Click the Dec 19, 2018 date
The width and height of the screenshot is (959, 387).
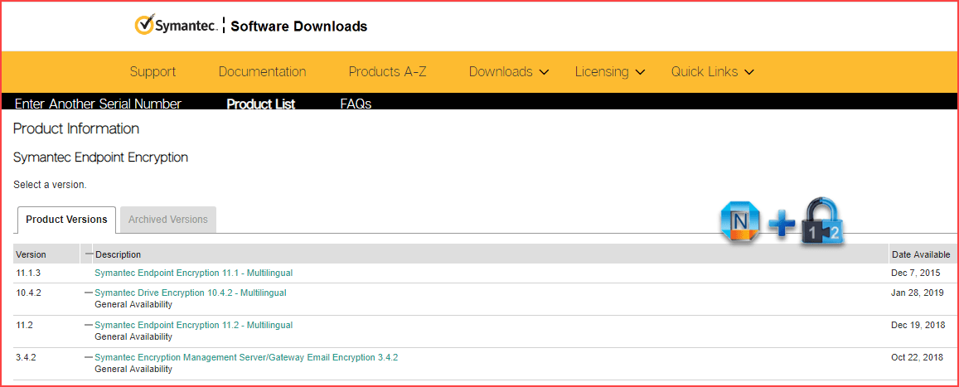pos(918,325)
